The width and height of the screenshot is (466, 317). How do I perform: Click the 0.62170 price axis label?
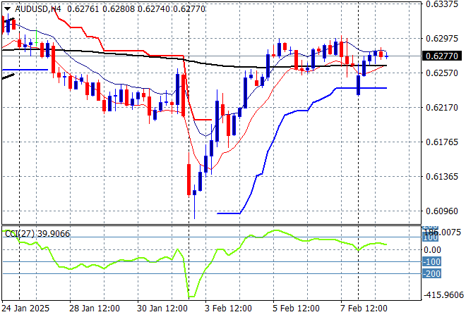coord(442,108)
